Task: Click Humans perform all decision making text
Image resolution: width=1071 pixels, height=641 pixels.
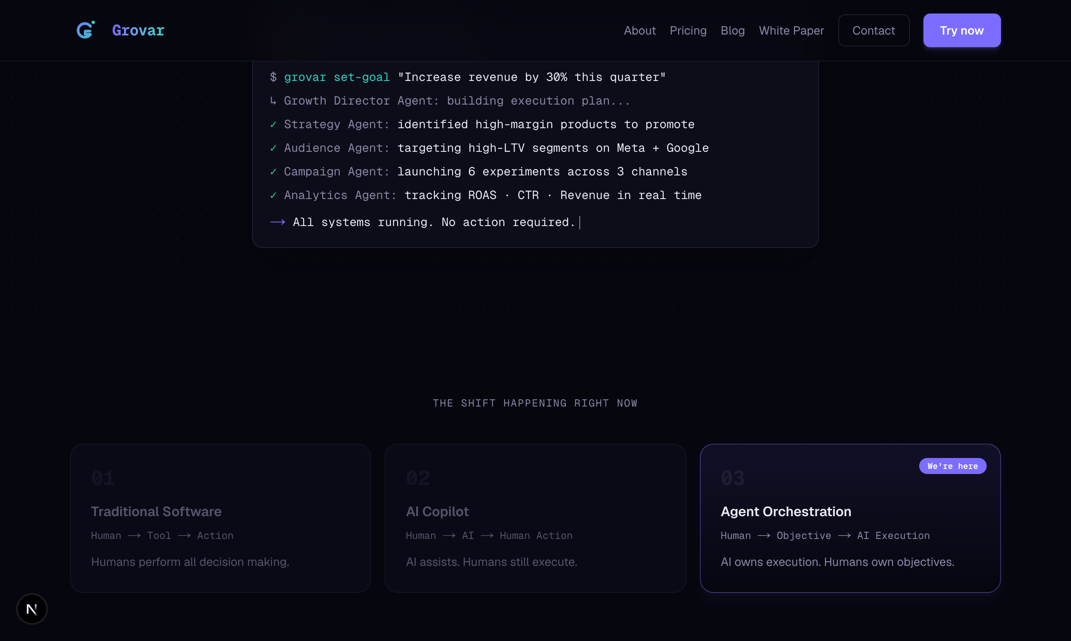Action: 190,562
